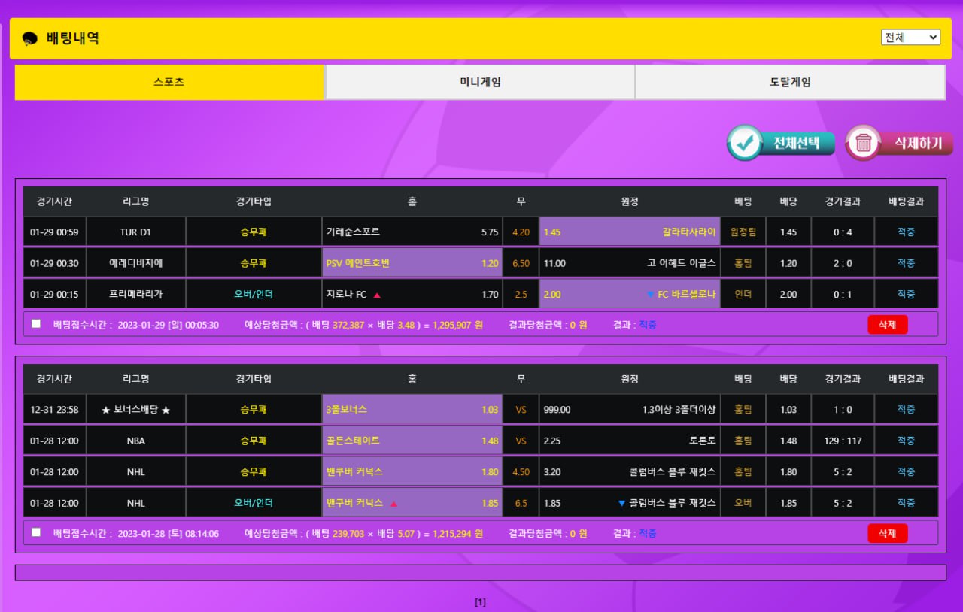Open the 전체 filter dropdown
963x612 pixels.
(x=910, y=38)
